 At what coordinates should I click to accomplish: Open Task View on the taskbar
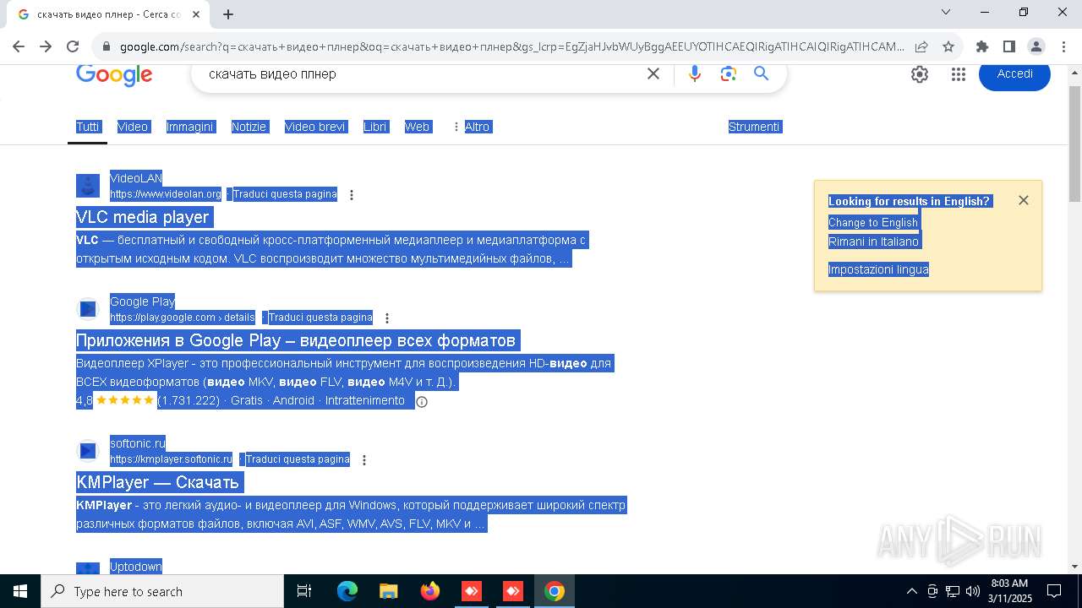pos(304,591)
